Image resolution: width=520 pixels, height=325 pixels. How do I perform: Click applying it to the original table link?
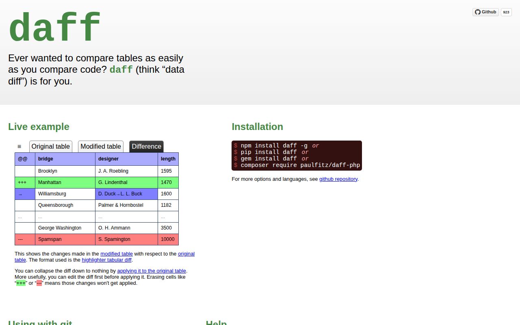152,271
